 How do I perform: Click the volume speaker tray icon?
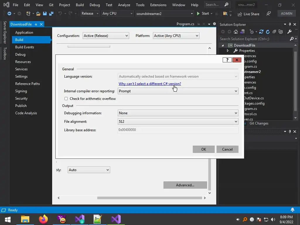(x=273, y=219)
